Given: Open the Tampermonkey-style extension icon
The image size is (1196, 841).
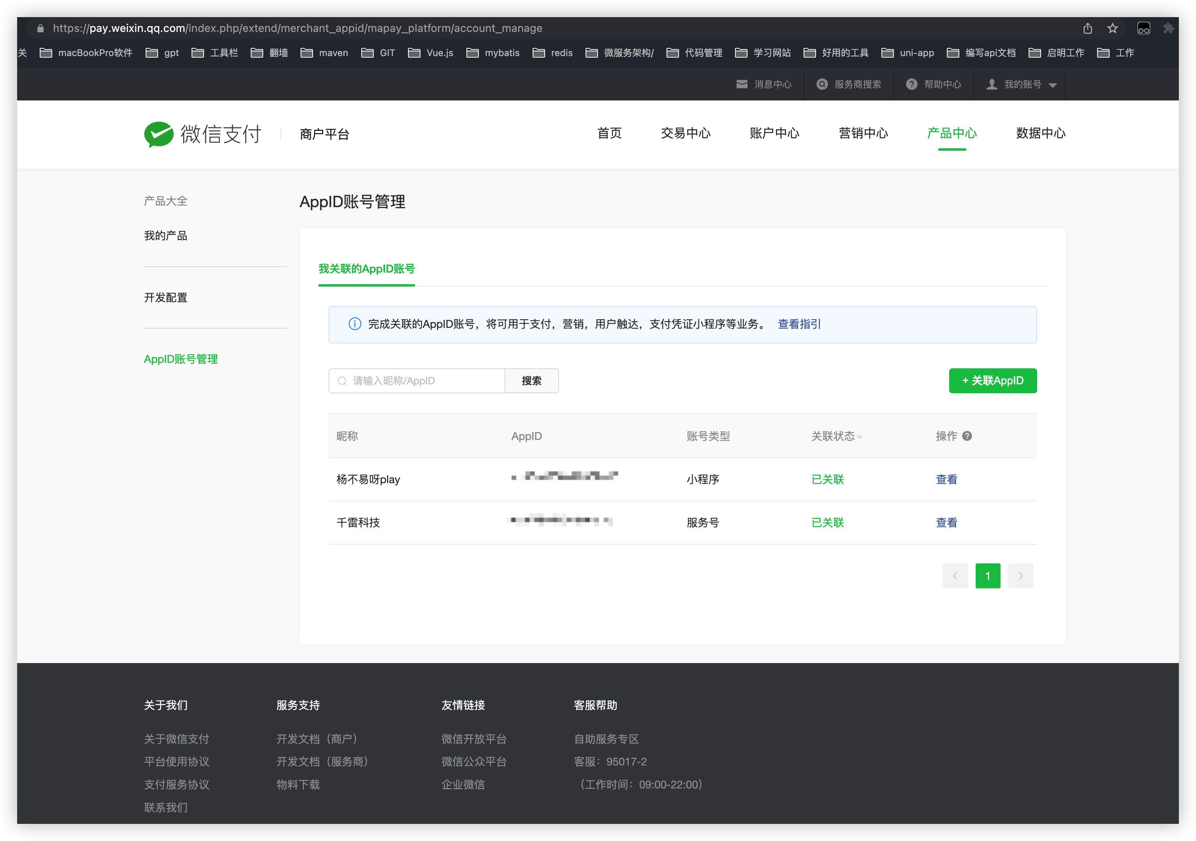Looking at the screenshot, I should [1143, 28].
